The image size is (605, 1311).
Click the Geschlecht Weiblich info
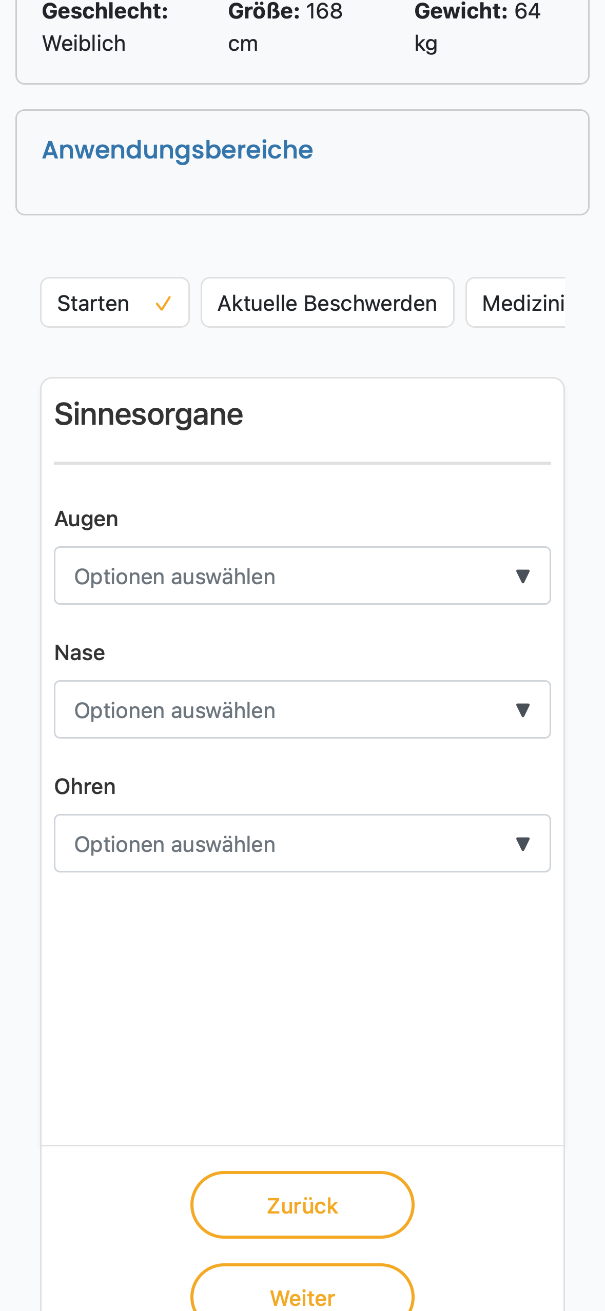pos(105,27)
